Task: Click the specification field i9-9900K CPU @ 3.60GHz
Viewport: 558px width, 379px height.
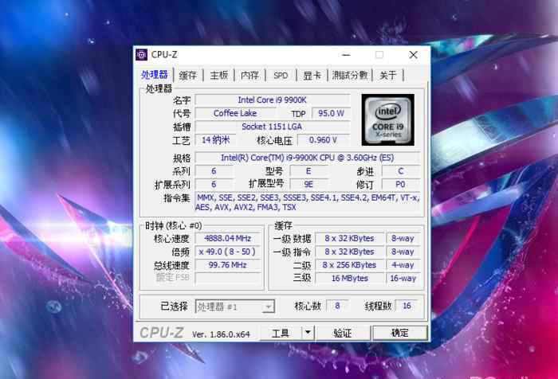Action: pos(308,158)
